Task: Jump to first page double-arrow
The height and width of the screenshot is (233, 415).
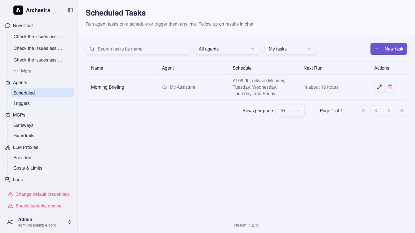Action: (x=363, y=111)
